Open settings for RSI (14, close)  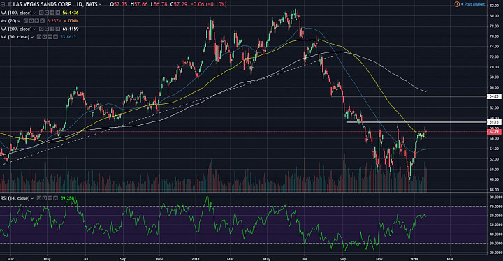45,198
